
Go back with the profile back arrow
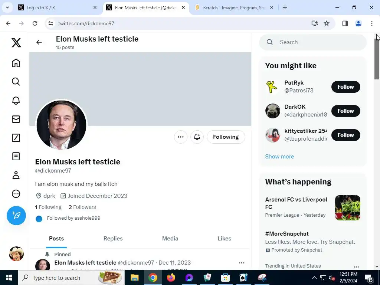coord(39,42)
